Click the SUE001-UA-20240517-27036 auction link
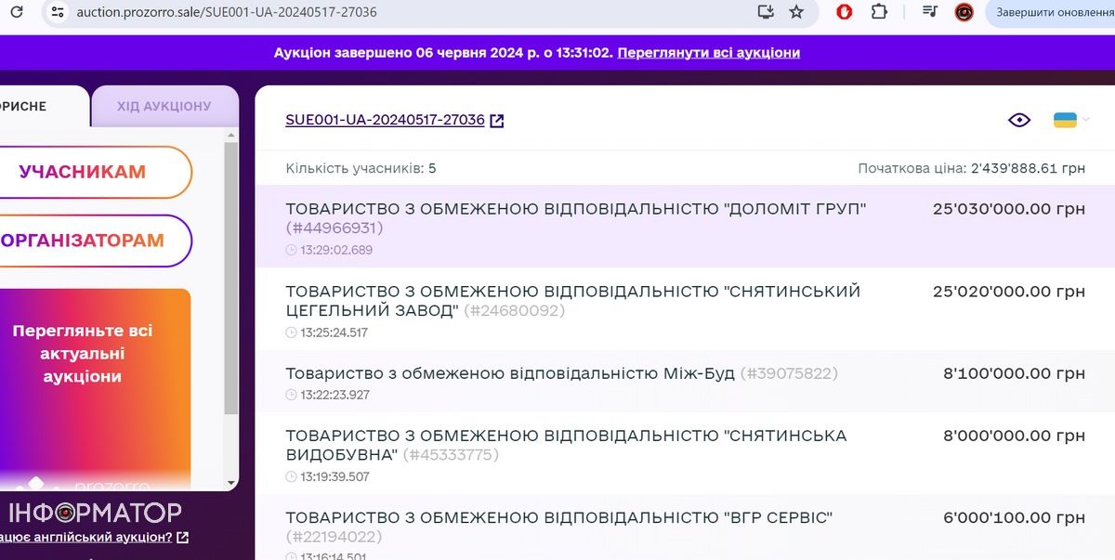This screenshot has width=1115, height=560. 383,120
